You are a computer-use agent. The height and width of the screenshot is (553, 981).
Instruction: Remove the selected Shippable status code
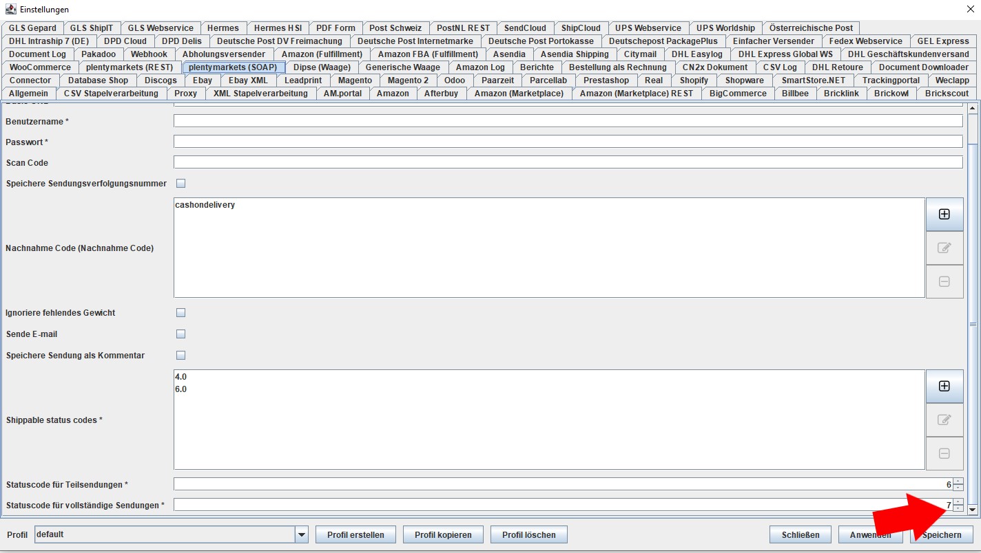944,453
